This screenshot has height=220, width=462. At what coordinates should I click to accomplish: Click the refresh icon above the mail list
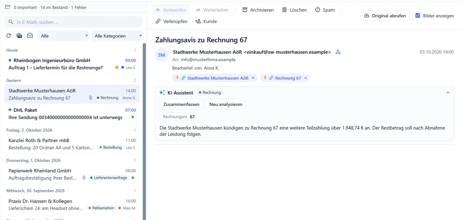9,36
